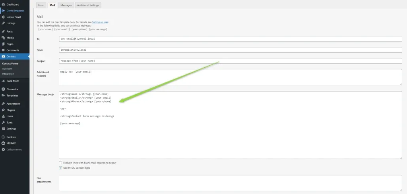Click the Cookies icon in sidebar
This screenshot has width=407, height=194.
pos(3,137)
